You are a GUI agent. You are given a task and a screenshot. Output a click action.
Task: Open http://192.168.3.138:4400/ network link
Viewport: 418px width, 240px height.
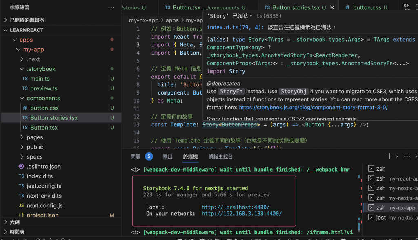[242, 214]
